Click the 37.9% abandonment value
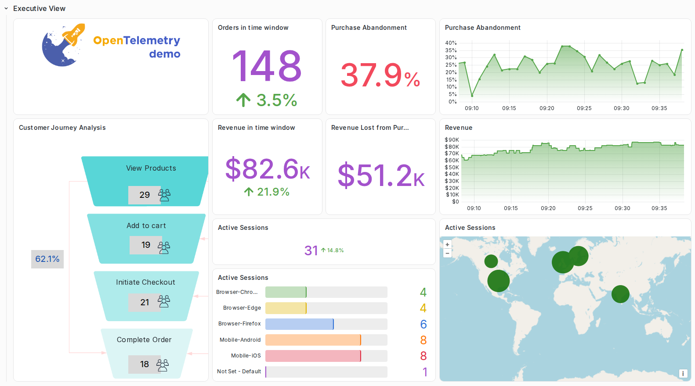This screenshot has width=695, height=386. tap(380, 75)
